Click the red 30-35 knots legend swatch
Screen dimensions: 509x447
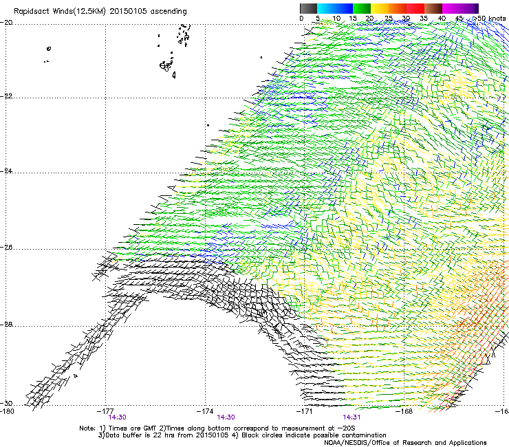click(x=415, y=8)
